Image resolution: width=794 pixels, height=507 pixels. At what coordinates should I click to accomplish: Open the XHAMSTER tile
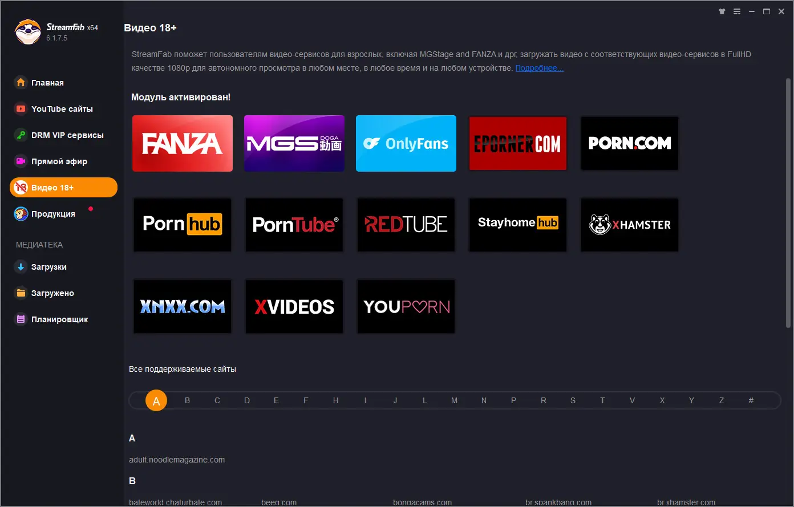[x=630, y=225]
